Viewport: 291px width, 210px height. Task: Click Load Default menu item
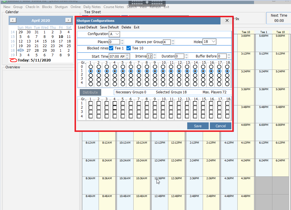88,27
